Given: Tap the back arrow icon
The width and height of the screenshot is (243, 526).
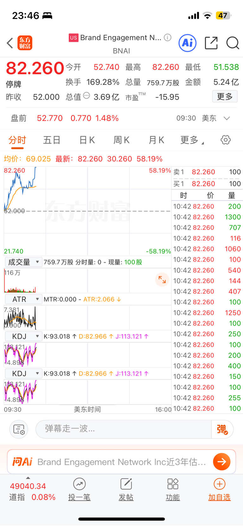Looking at the screenshot, I should [x=10, y=43].
